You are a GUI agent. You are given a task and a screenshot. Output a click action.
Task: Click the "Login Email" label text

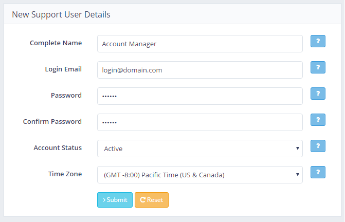pyautogui.click(x=63, y=69)
